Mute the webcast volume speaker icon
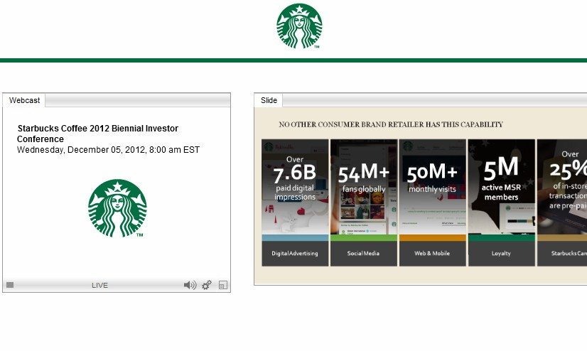Image resolution: width=587 pixels, height=351 pixels. pyautogui.click(x=190, y=285)
